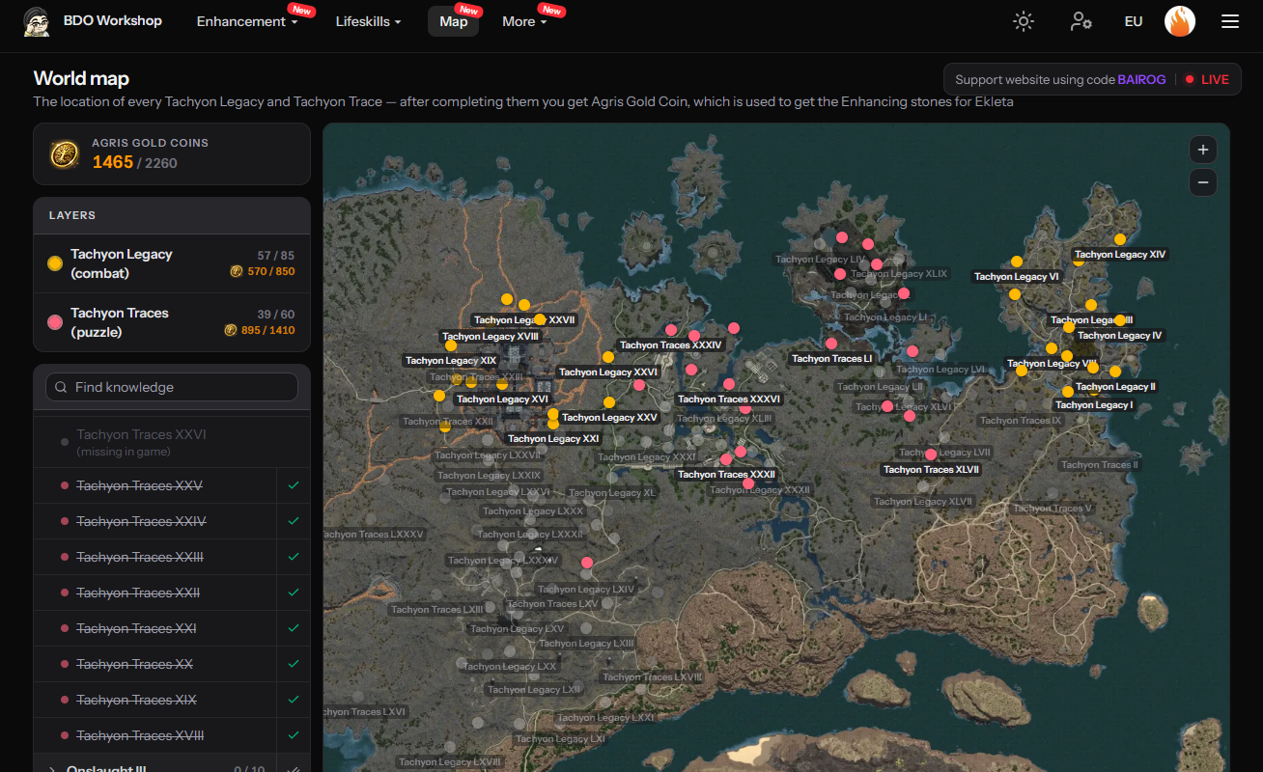Screen dimensions: 1263x772
Task: Click the Tachyon Legacy VIII map label
Action: pyautogui.click(x=1052, y=364)
